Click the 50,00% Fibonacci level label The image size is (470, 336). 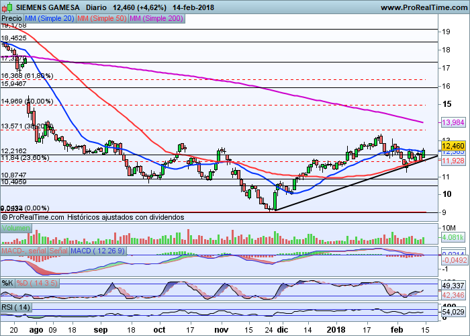pyautogui.click(x=27, y=101)
